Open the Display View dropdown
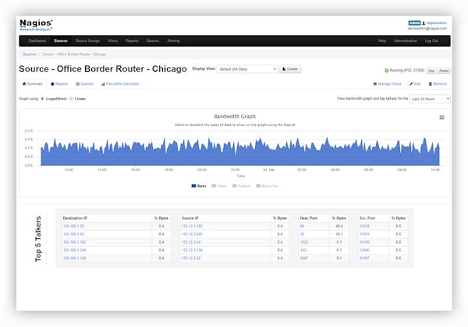The height and width of the screenshot is (327, 468). (x=246, y=69)
